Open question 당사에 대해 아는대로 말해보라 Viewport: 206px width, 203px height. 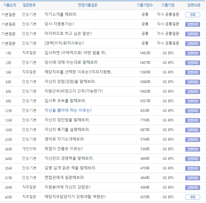71,62
